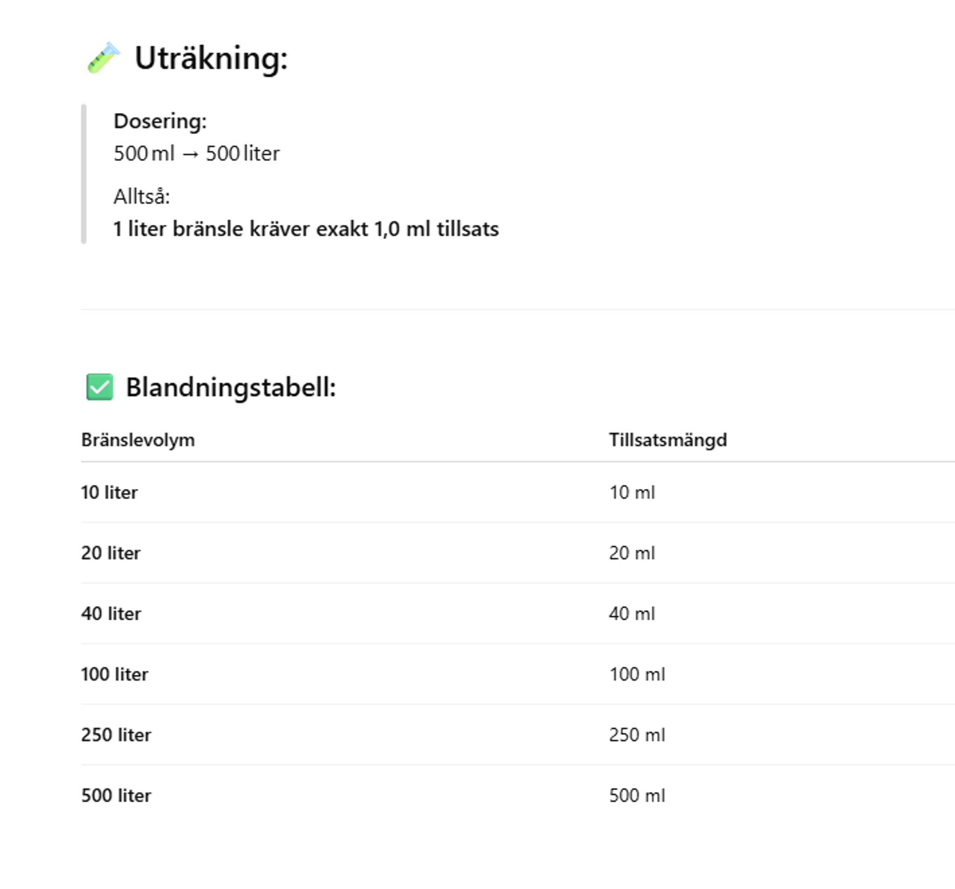
Task: Click the Uträkning heading text
Action: [211, 58]
